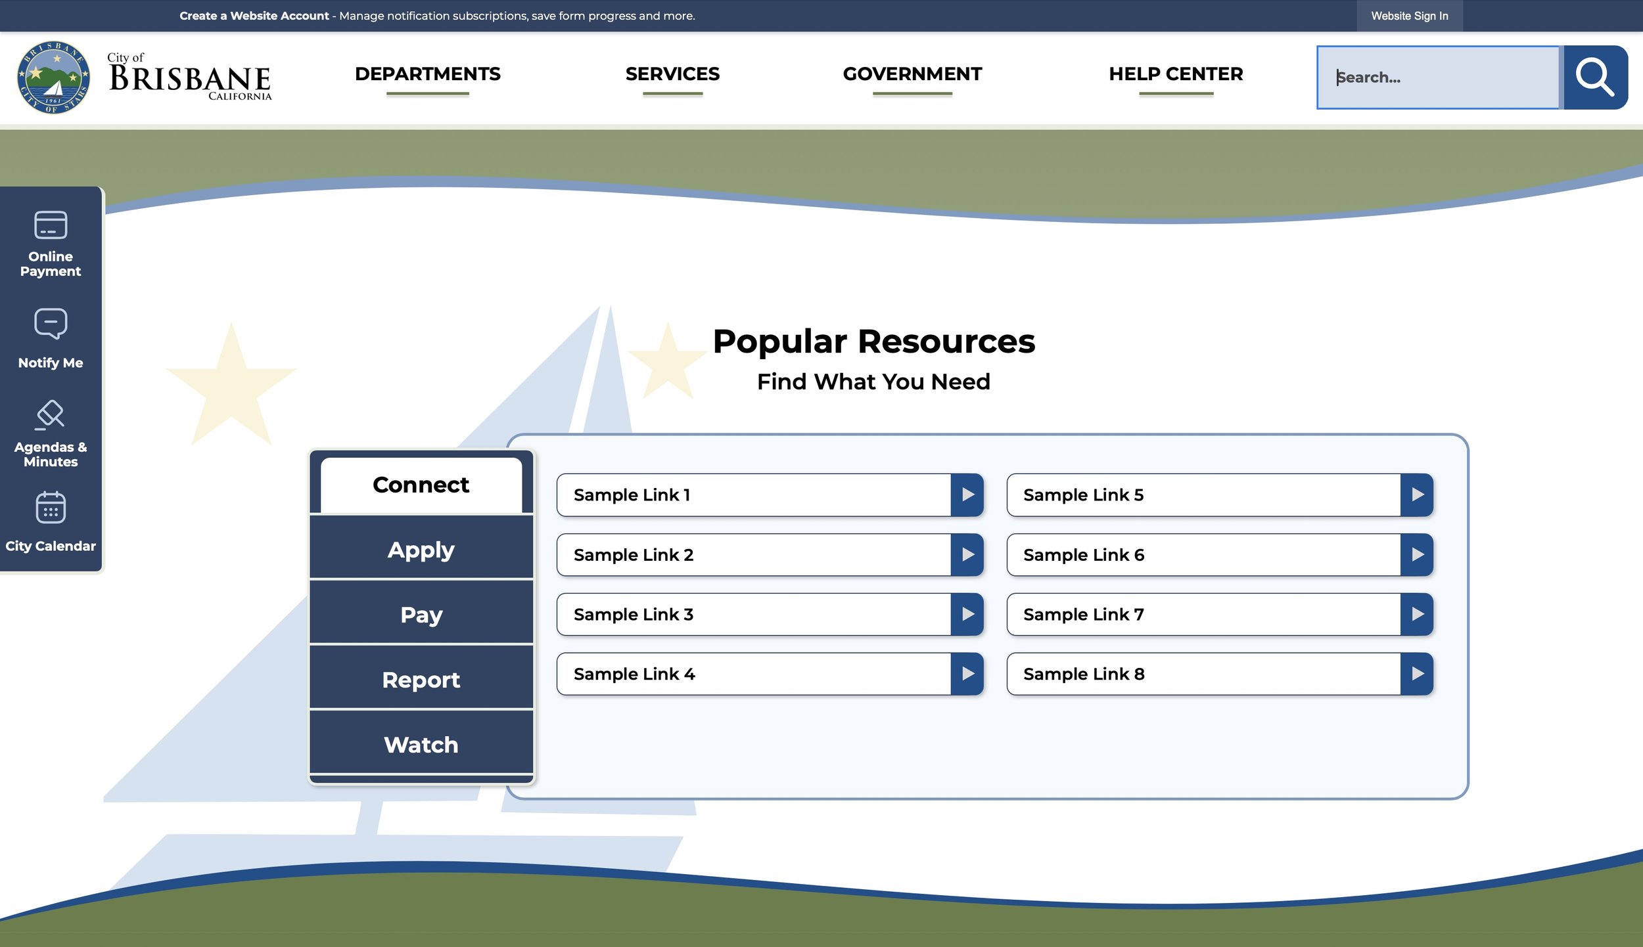Click the magnifying glass search button
This screenshot has height=947, width=1643.
click(x=1595, y=77)
